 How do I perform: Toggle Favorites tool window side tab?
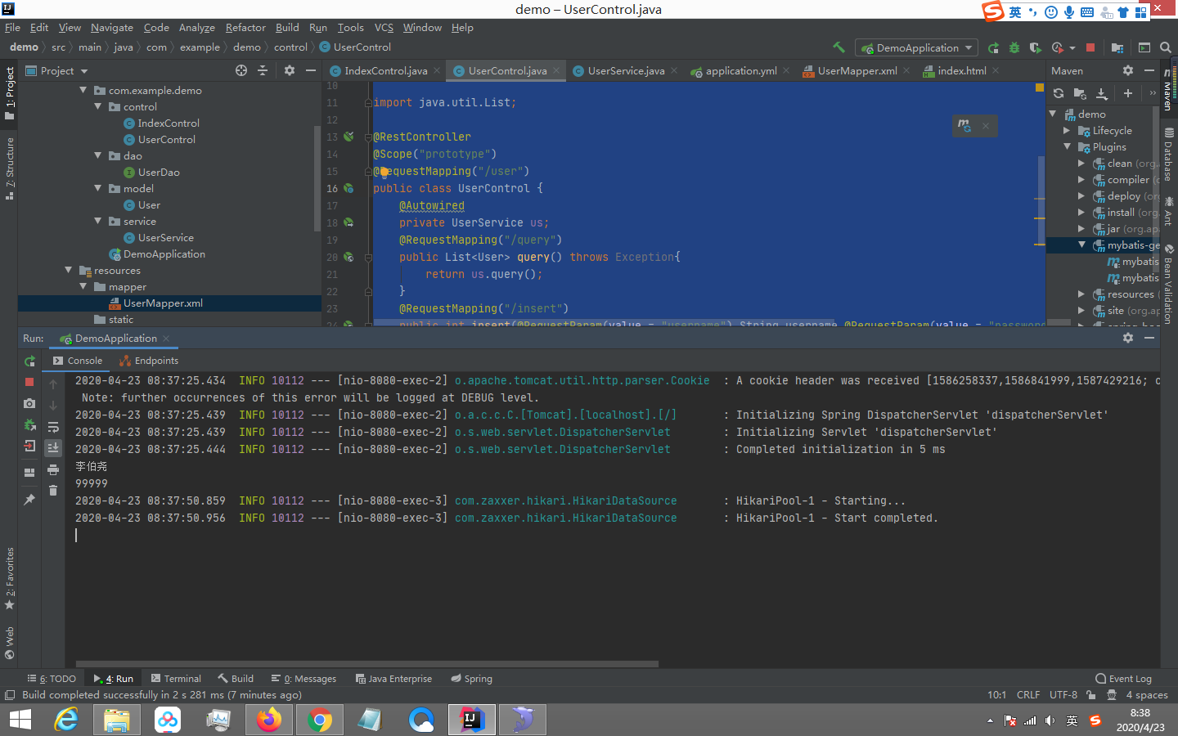click(x=9, y=579)
